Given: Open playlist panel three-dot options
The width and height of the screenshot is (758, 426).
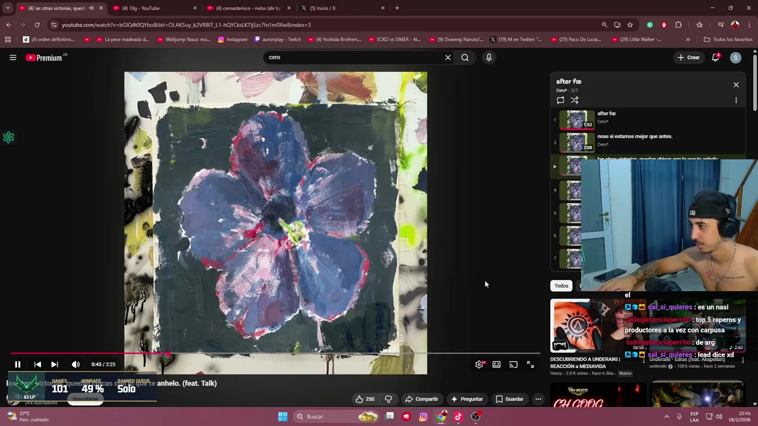Looking at the screenshot, I should tap(736, 100).
